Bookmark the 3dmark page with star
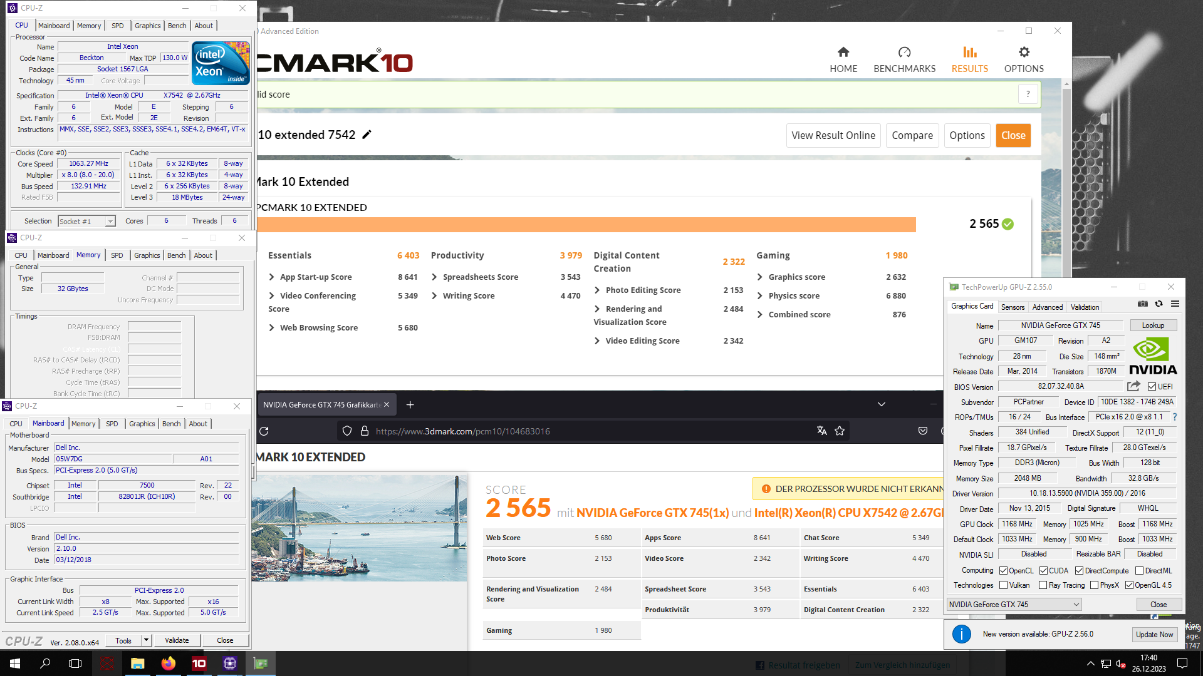The height and width of the screenshot is (676, 1203). pos(840,431)
